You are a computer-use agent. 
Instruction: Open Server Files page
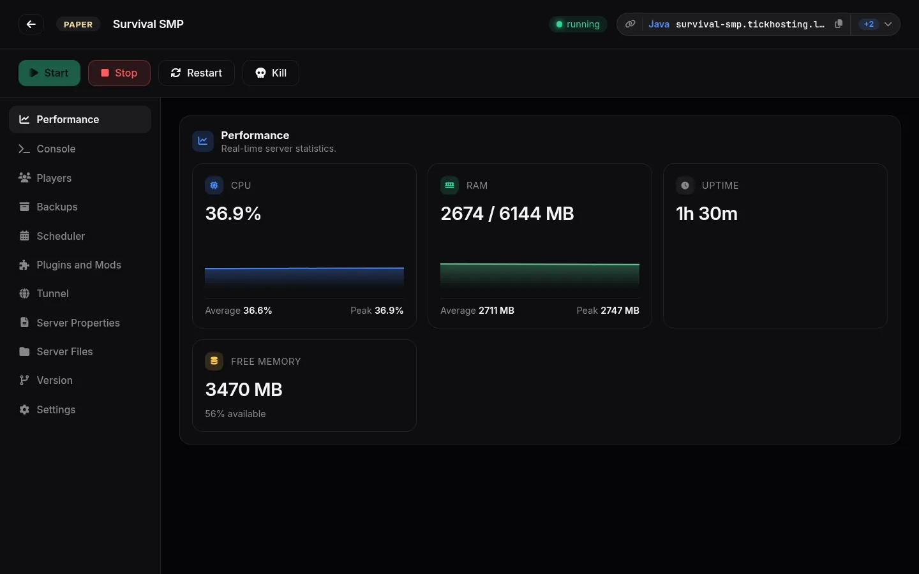80,351
